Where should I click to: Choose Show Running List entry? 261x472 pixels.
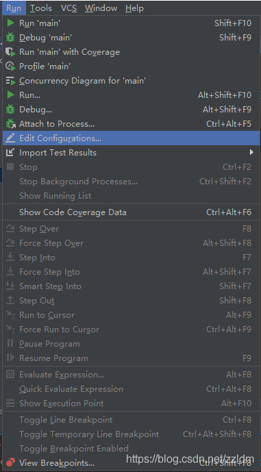132,196
